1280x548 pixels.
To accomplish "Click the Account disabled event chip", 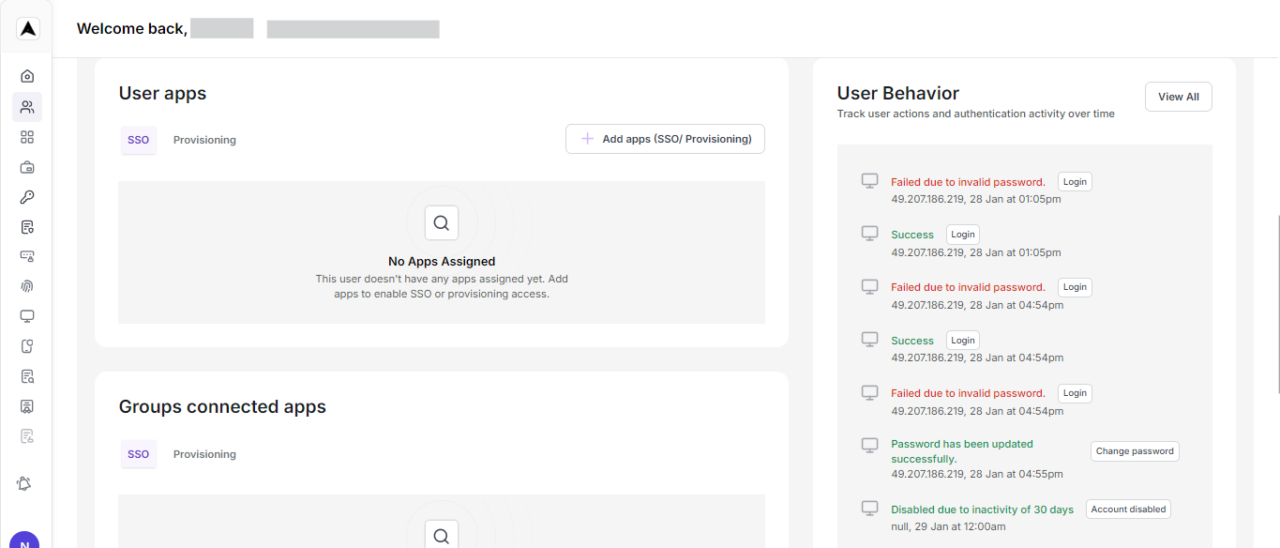I will [1128, 509].
